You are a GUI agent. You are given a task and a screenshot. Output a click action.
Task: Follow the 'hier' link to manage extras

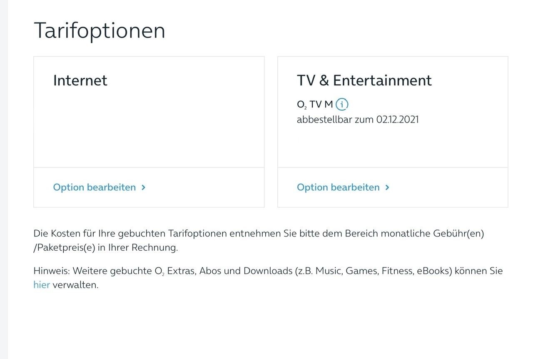click(x=42, y=285)
